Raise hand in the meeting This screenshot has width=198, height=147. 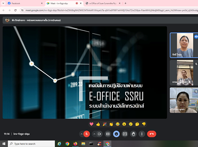click(x=133, y=134)
